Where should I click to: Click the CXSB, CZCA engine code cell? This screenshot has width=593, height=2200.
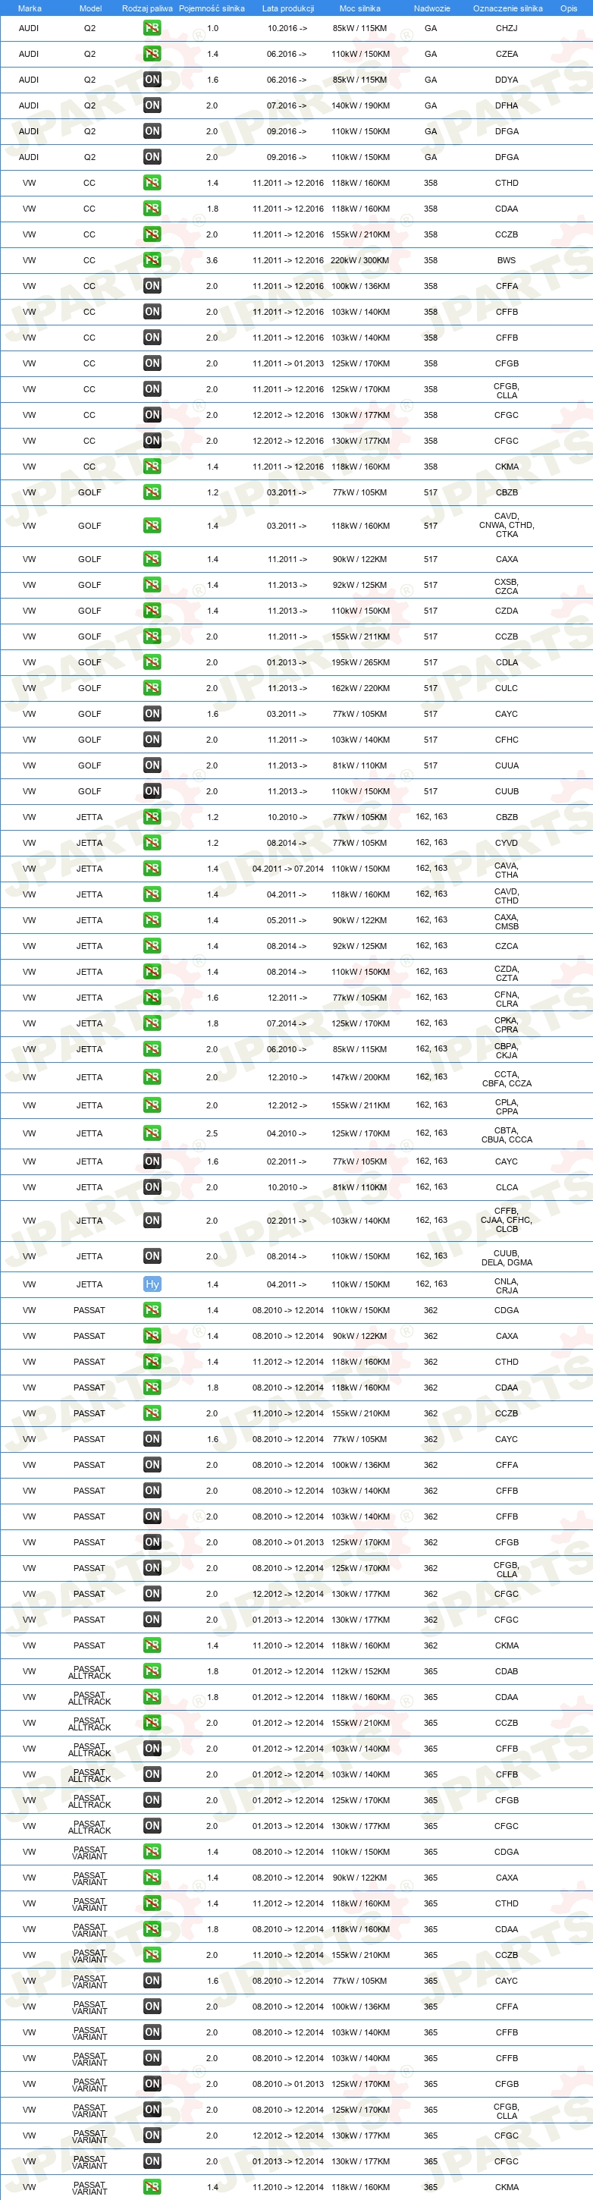[x=507, y=586]
